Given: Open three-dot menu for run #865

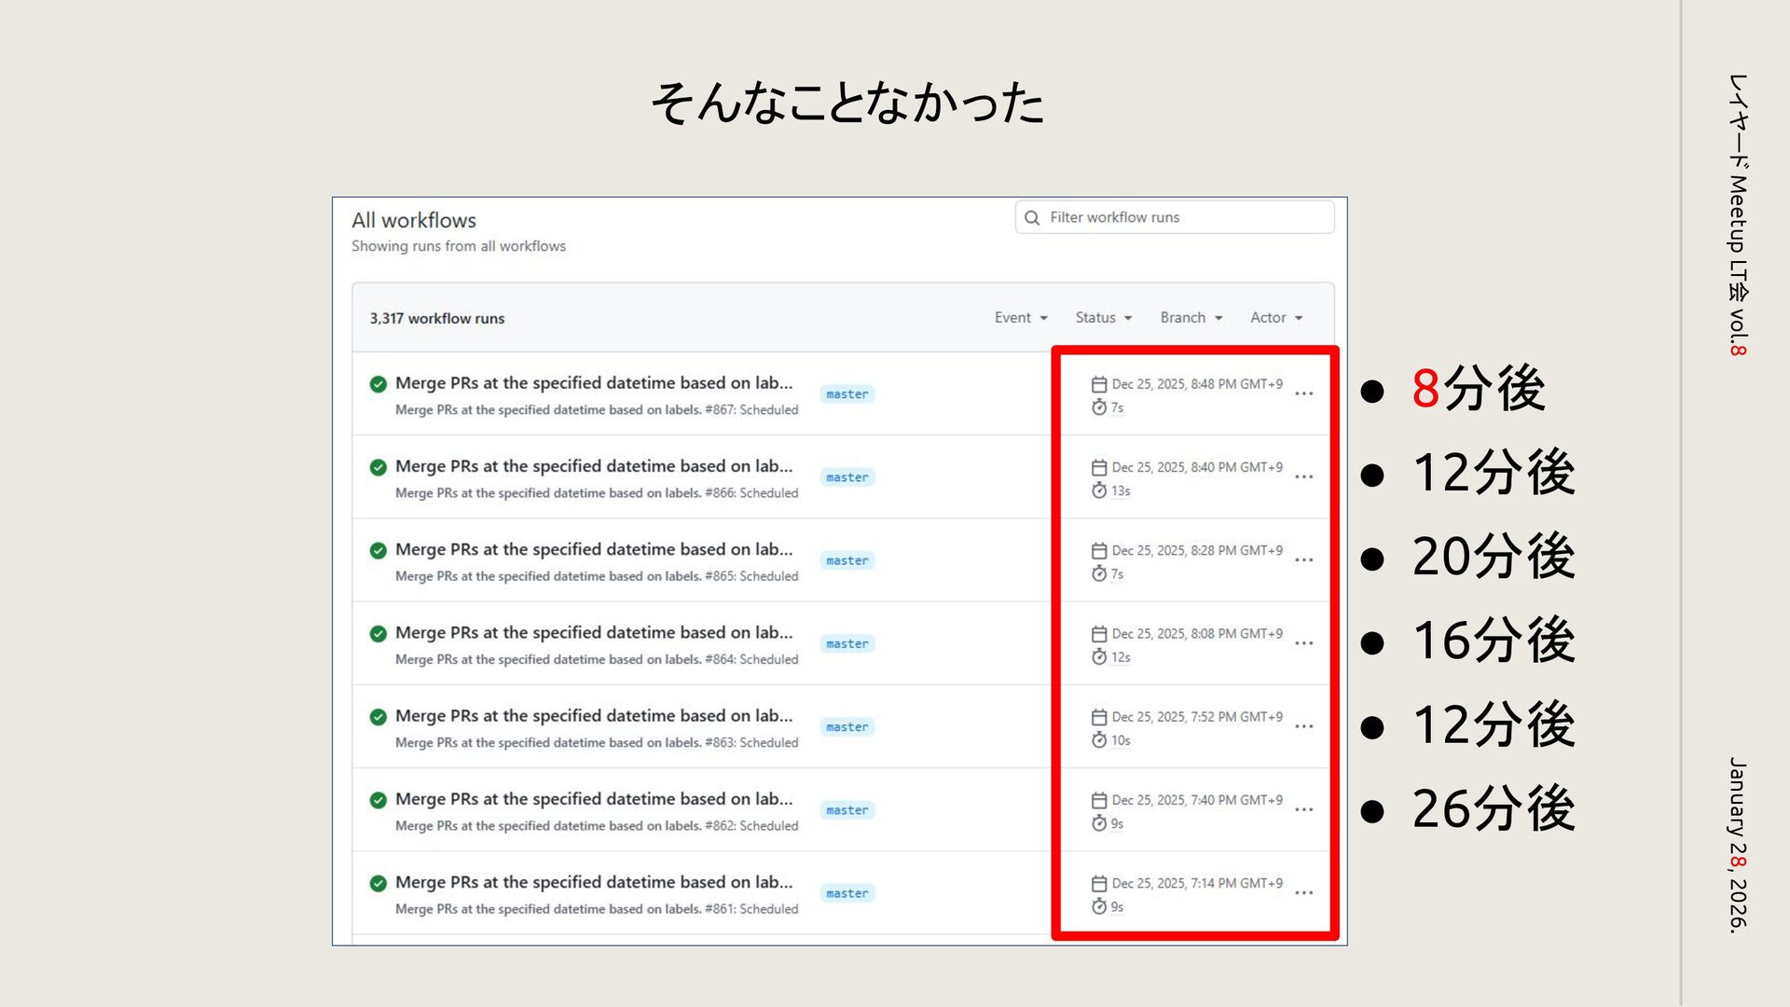Looking at the screenshot, I should click(1303, 560).
